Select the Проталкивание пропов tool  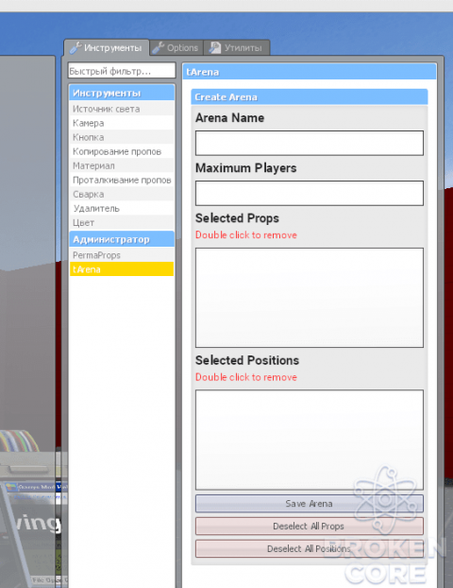[x=122, y=180]
